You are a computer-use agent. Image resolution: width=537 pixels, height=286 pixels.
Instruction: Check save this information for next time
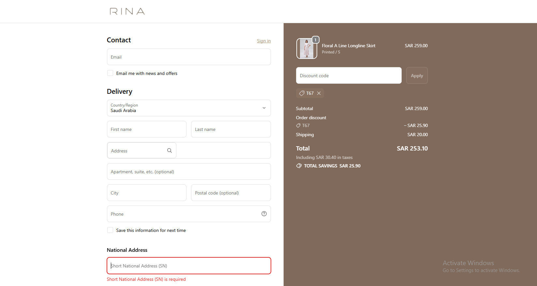[x=110, y=230]
